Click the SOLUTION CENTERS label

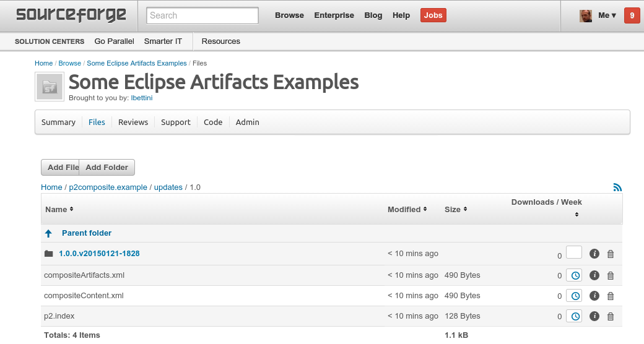click(x=50, y=41)
